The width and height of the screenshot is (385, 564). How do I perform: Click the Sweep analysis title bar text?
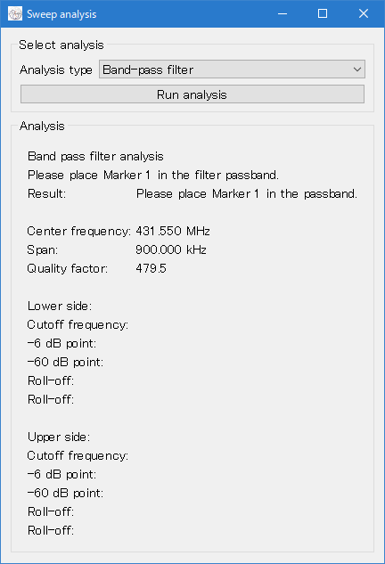click(x=61, y=14)
